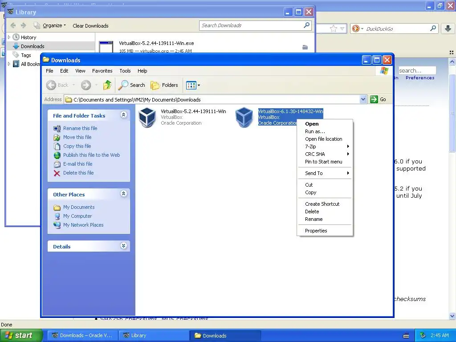This screenshot has width=456, height=342.
Task: Select VirtualBox-6.1.30-148432-Win installer icon
Action: coord(244,117)
